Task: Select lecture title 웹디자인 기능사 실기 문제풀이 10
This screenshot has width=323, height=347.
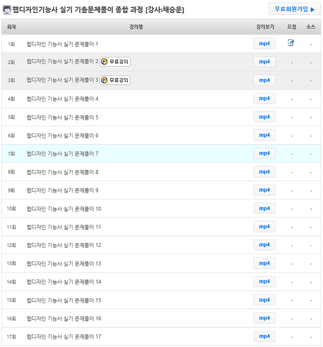Action: (64, 209)
